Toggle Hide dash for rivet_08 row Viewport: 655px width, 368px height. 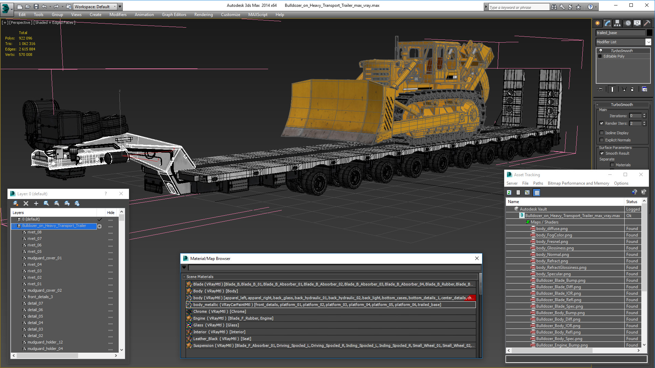[x=111, y=233]
